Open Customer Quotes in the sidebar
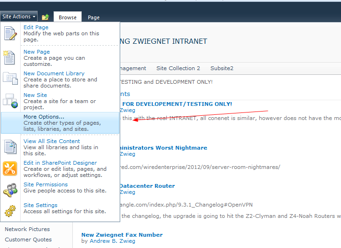This screenshot has height=248, width=341. pos(28,240)
